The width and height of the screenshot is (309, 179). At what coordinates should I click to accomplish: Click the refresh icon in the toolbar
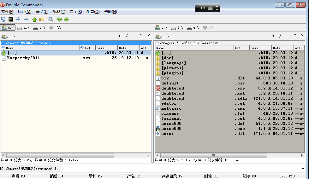(x=3, y=19)
